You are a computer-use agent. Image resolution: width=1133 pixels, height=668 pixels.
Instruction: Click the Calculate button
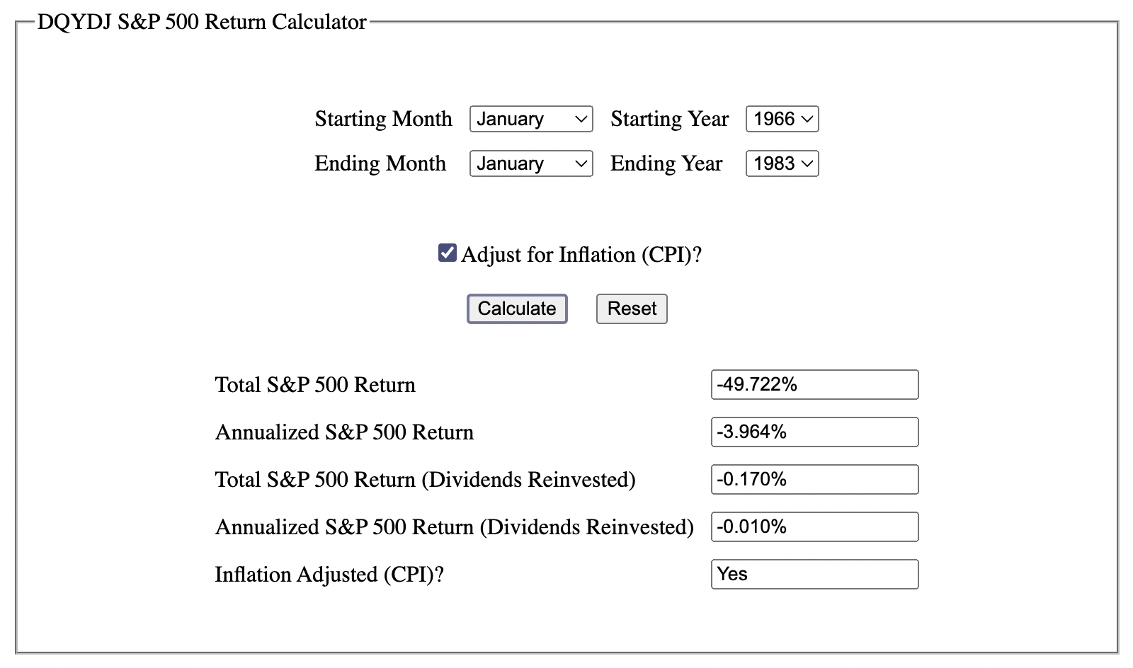[x=517, y=309]
